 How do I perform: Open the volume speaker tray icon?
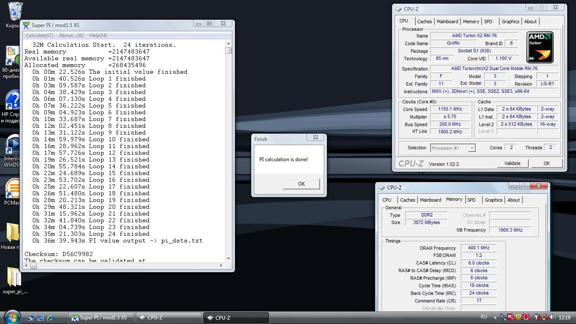pyautogui.click(x=552, y=317)
